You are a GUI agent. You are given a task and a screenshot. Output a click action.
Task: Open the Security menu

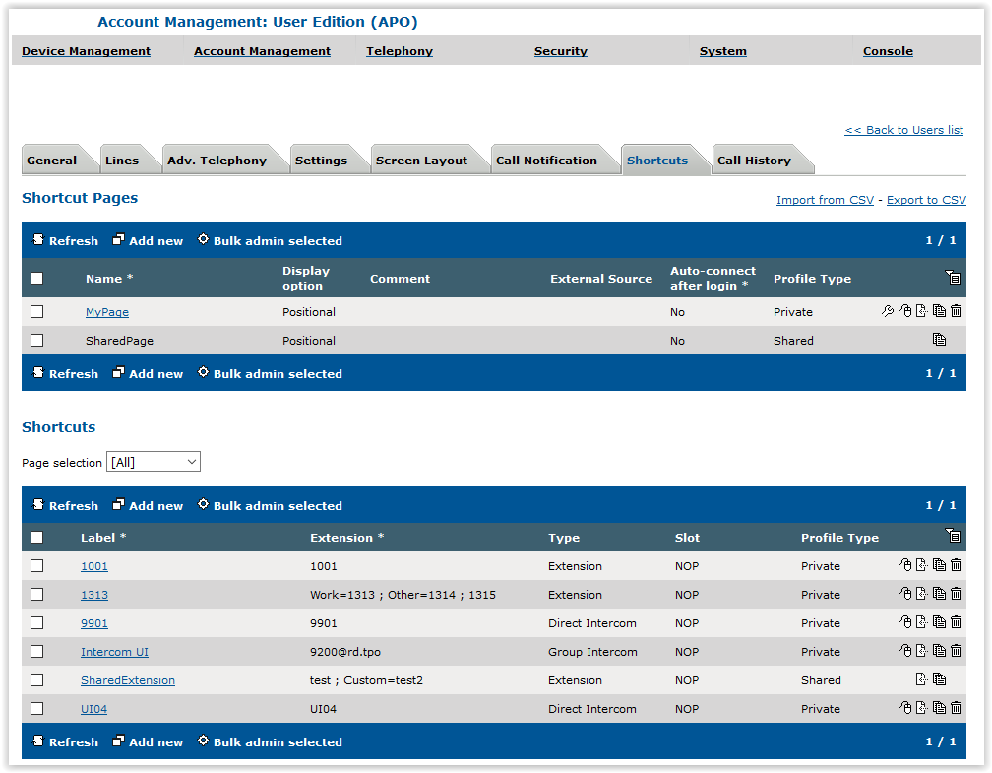coord(561,51)
